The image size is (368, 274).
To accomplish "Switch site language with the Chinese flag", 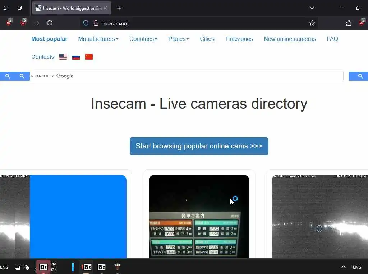I will [x=89, y=57].
